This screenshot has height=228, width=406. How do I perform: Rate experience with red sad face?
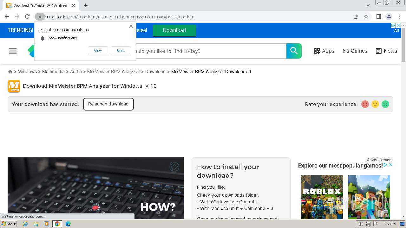point(365,104)
